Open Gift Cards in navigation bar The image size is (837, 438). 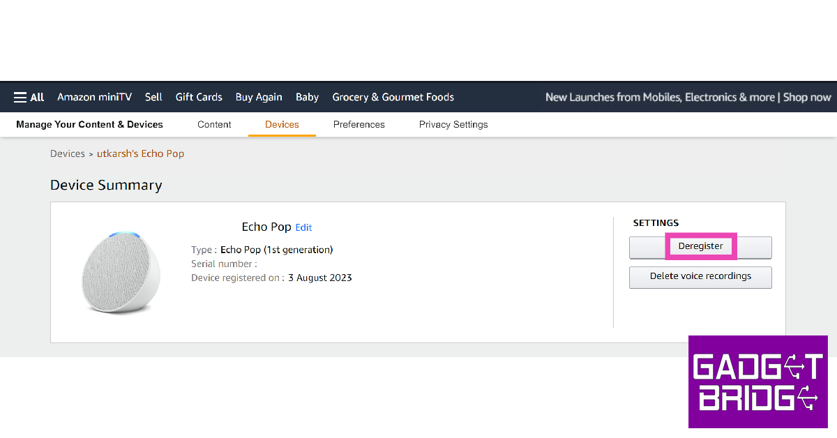(199, 97)
